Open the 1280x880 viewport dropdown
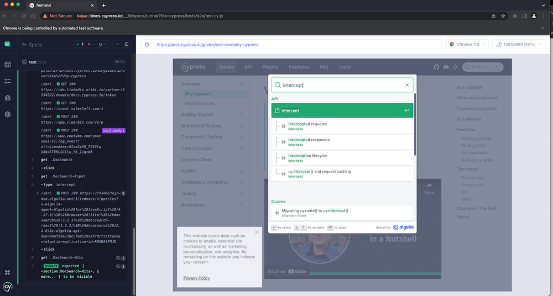Viewport: 553px width, 296px height. (x=518, y=45)
